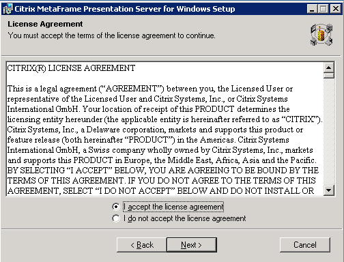Click the scrollbar thumb of license text
Image resolution: width=344 pixels, height=262 pixels.
point(329,76)
